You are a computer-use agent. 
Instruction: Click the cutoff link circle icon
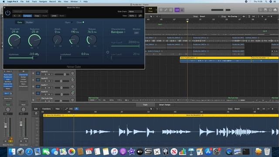pos(108,52)
